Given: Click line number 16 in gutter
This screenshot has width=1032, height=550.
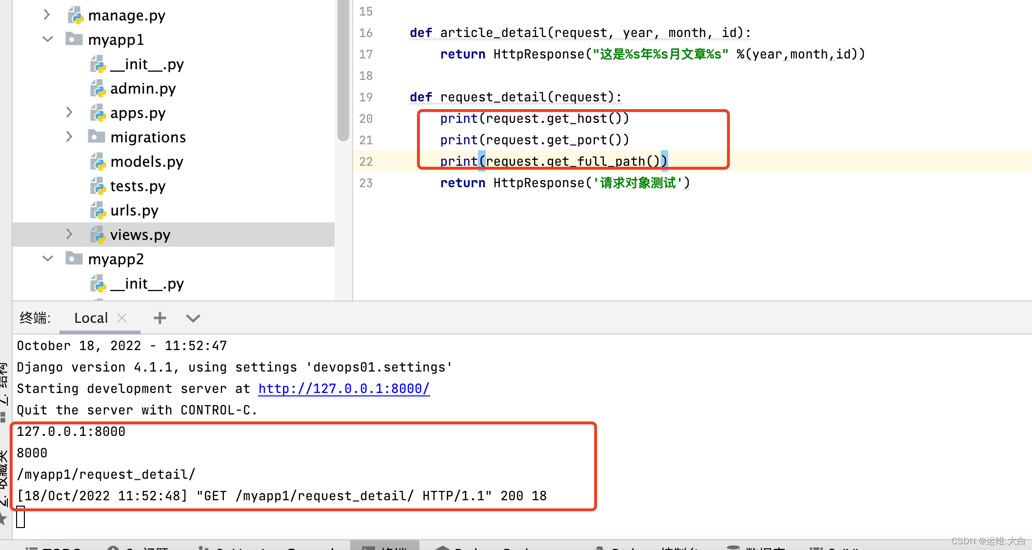Looking at the screenshot, I should (x=366, y=33).
